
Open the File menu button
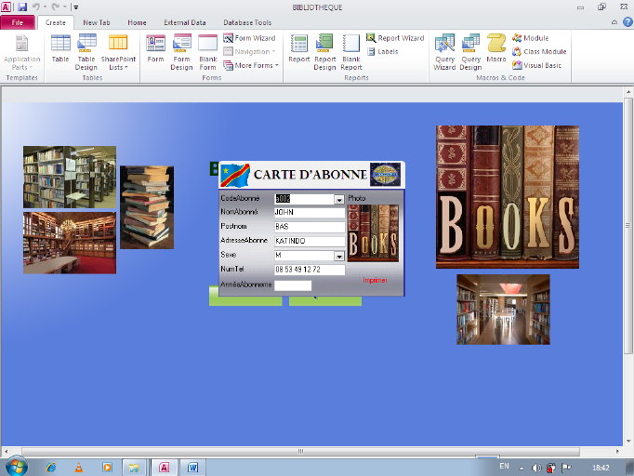click(19, 22)
